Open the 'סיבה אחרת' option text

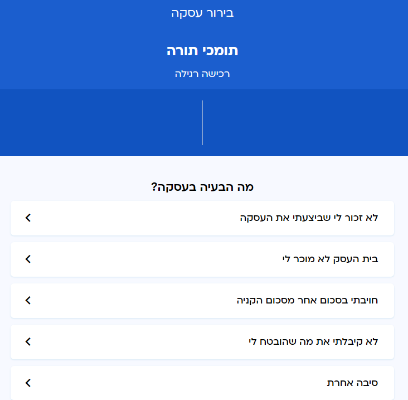tap(352, 383)
